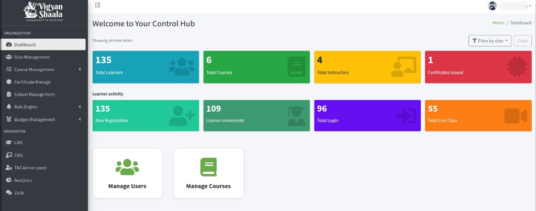
Task: Click the Dashboard breadcrumb text
Action: (x=521, y=23)
